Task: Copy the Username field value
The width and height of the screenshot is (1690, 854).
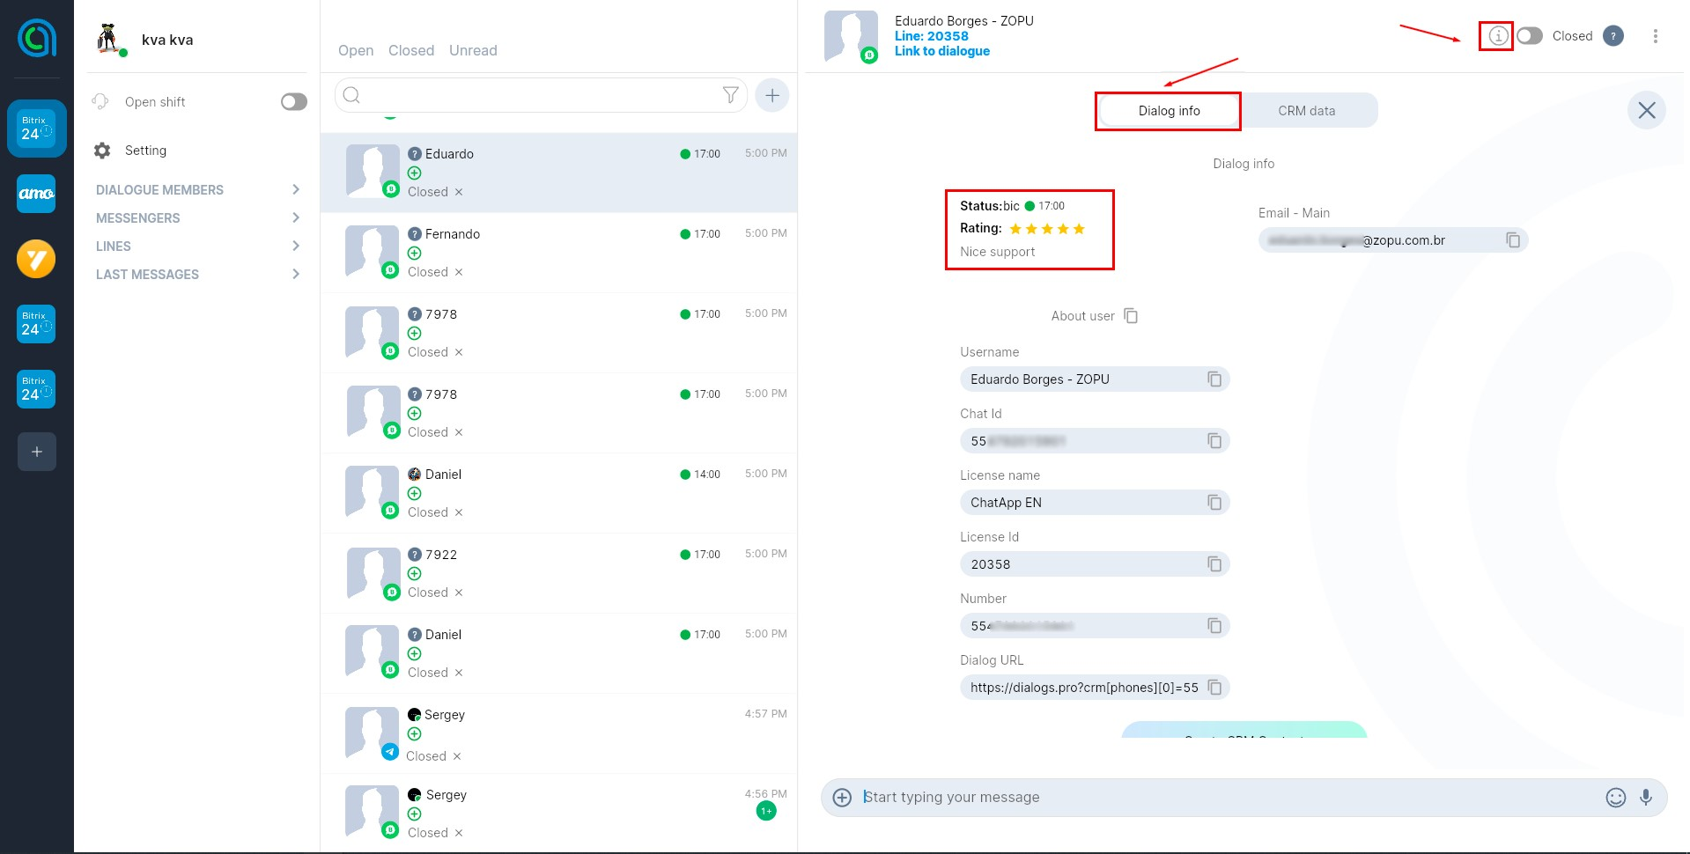Action: coord(1214,379)
